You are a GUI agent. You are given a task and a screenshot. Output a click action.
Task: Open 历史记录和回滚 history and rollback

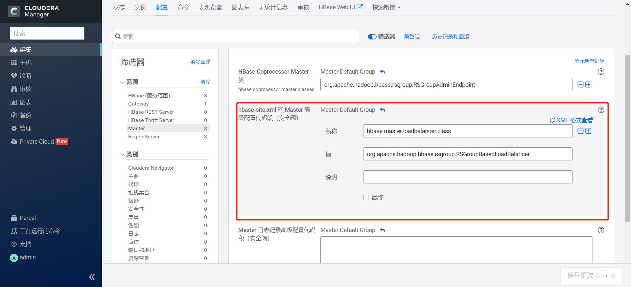451,37
